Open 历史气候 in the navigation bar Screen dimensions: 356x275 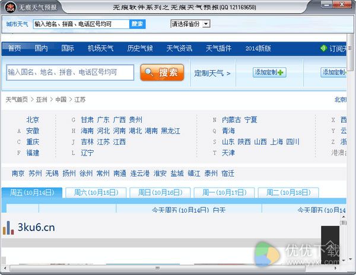tap(140, 48)
